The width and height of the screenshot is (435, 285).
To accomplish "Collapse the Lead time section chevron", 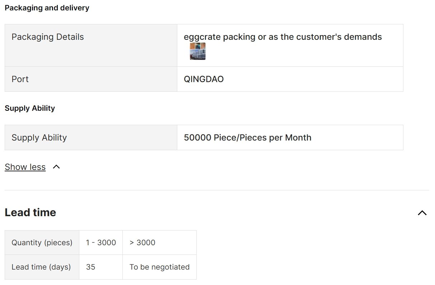I will coord(422,213).
